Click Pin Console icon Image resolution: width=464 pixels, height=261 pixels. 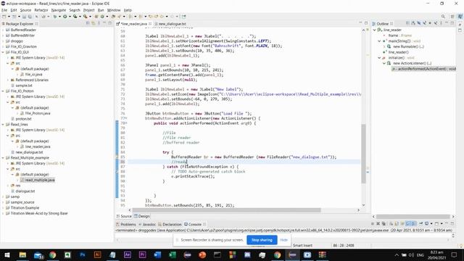point(420,224)
